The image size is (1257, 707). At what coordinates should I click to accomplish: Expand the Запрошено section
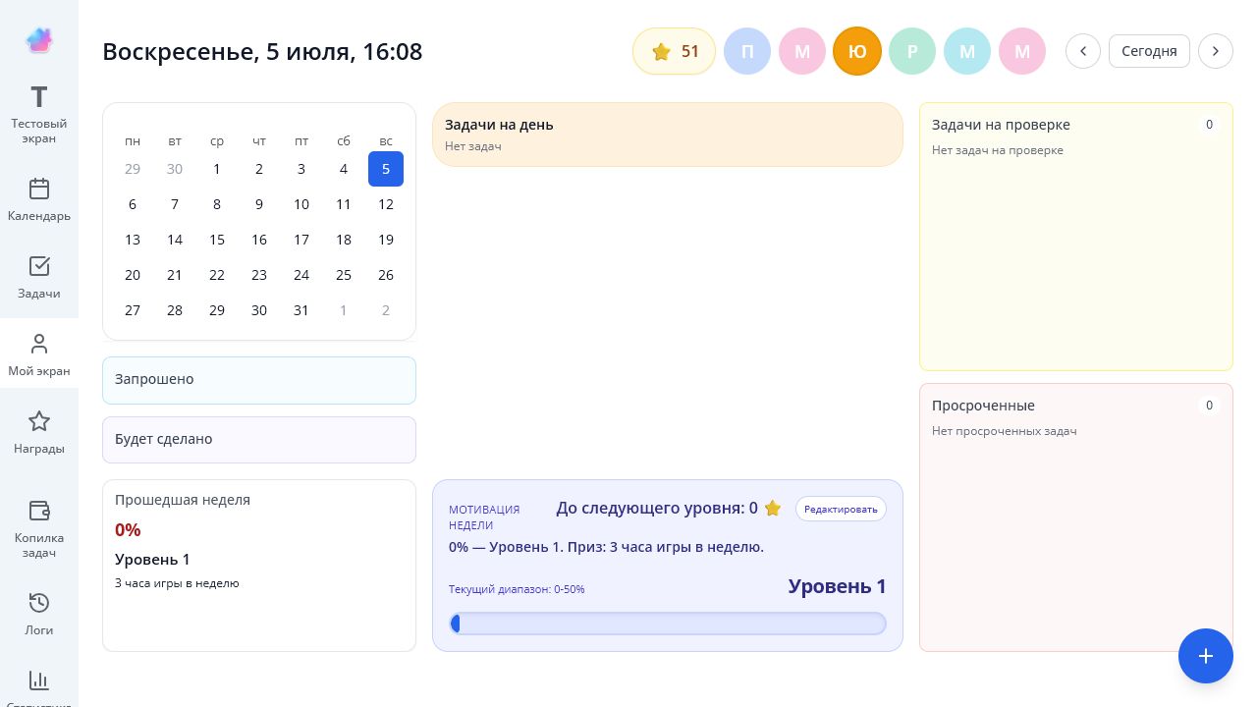(x=259, y=380)
